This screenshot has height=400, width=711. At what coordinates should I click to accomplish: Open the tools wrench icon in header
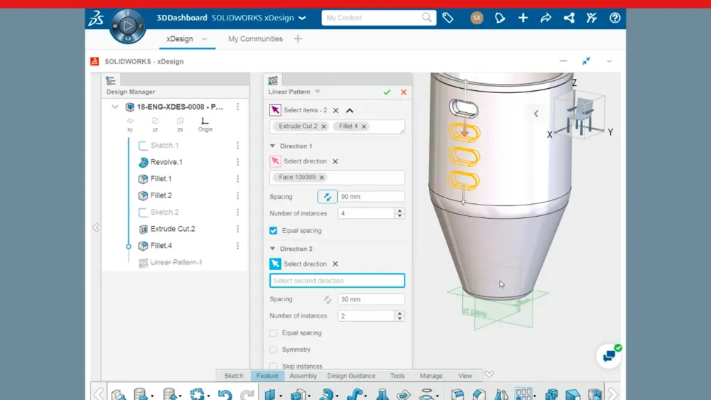tap(592, 18)
